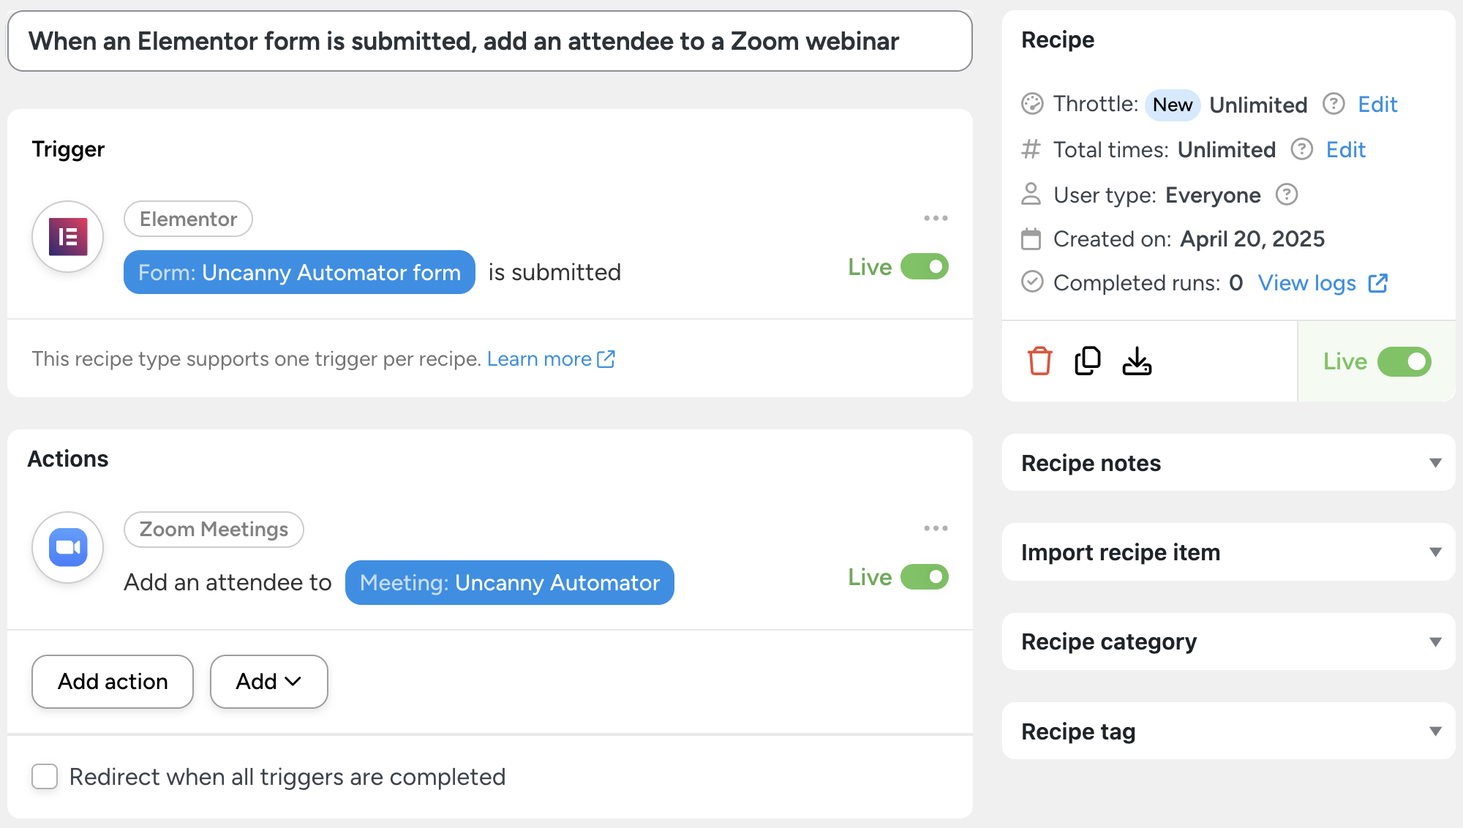Click the User type help icon
The height and width of the screenshot is (828, 1463).
(x=1286, y=195)
